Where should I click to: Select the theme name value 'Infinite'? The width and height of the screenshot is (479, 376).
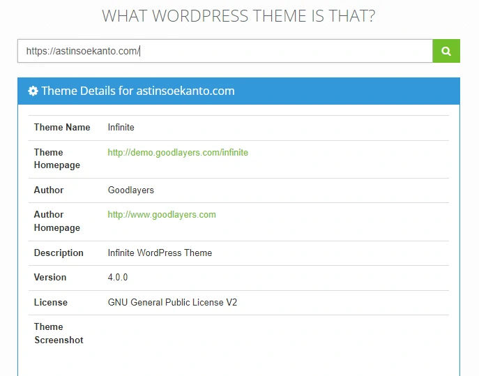click(121, 127)
